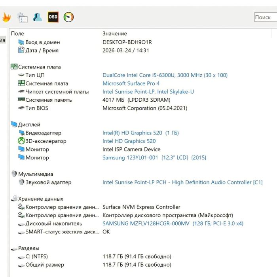Click the 3D-акселератор Xbox-style icon
277x277 pixels.
tap(21, 141)
